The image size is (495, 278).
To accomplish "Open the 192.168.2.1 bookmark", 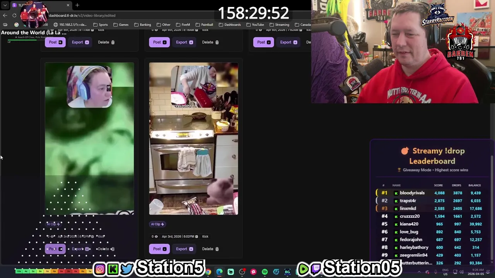I will tap(70, 25).
